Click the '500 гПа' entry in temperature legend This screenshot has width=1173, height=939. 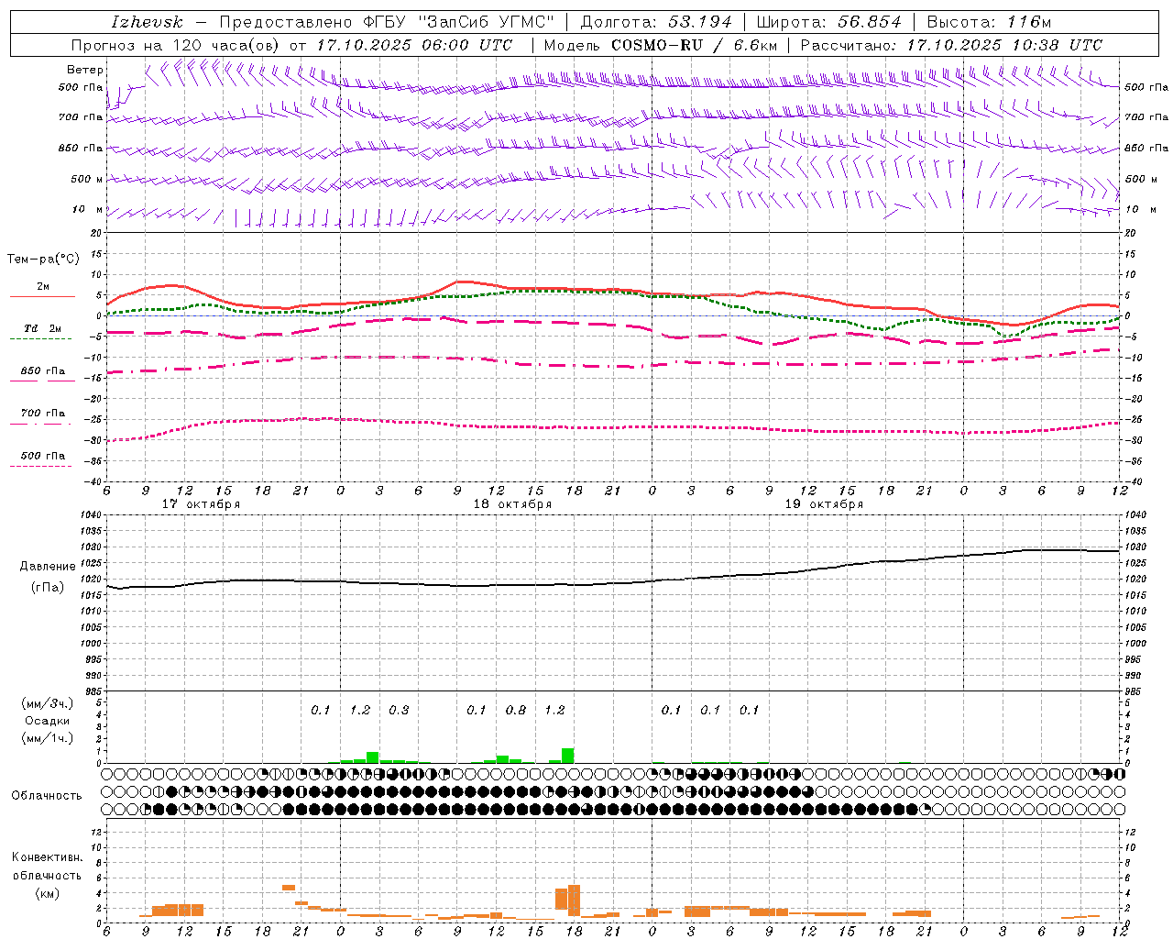[x=43, y=456]
